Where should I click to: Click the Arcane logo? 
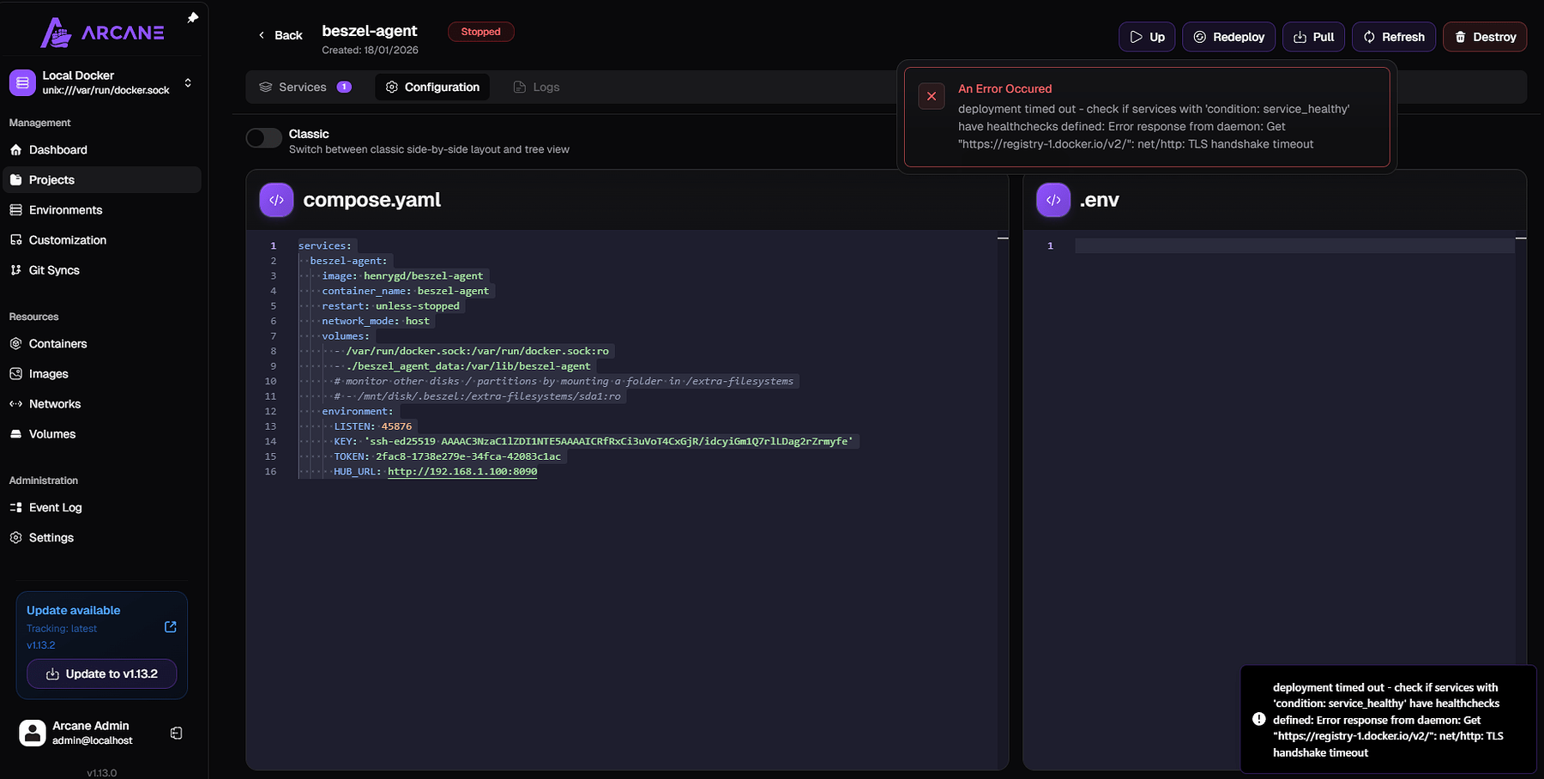tap(103, 32)
